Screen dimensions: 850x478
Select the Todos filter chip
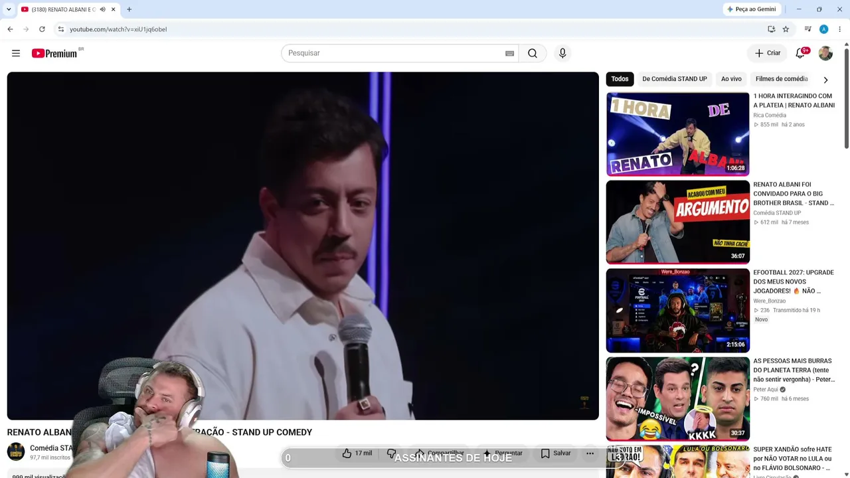620,79
